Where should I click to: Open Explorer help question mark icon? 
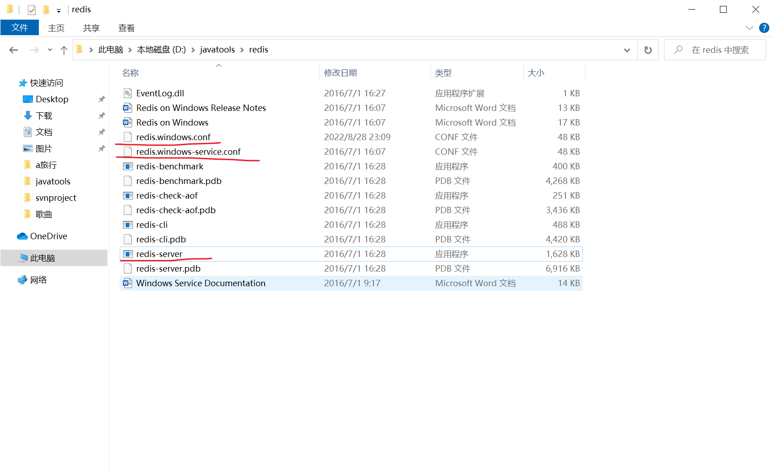764,28
